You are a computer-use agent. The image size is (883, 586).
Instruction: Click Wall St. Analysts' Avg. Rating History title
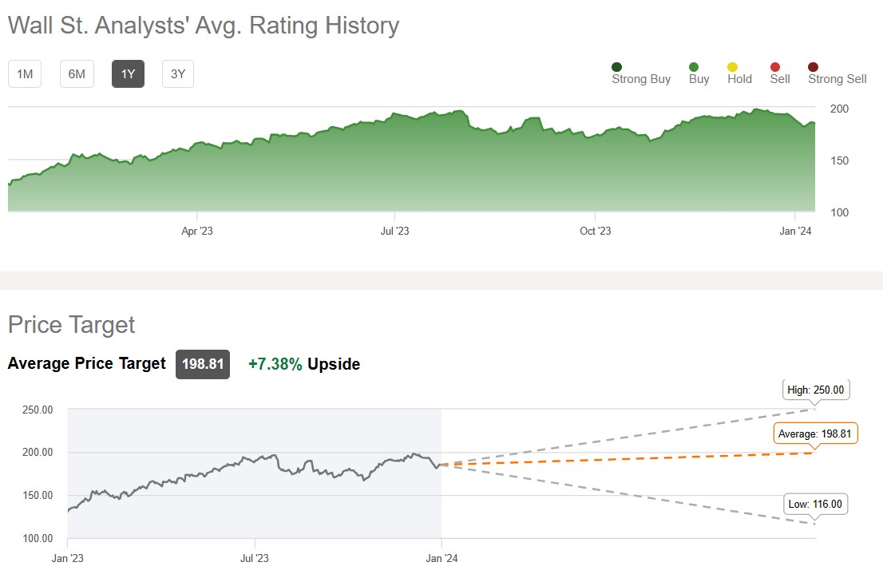click(x=204, y=26)
